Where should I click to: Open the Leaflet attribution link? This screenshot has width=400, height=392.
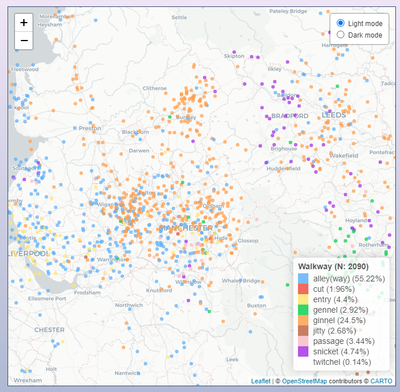tap(260, 381)
